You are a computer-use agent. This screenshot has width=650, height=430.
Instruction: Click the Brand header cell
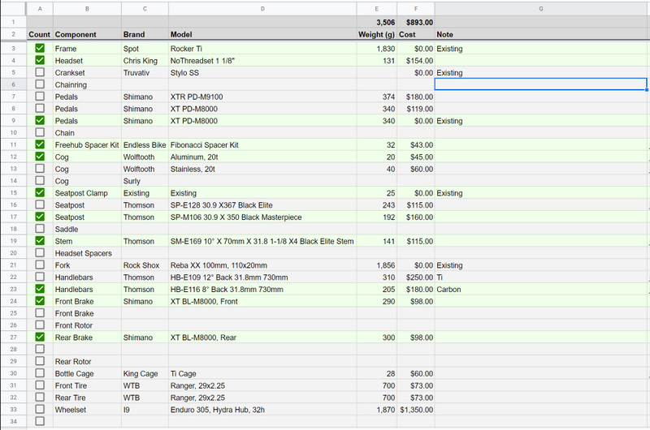[145, 34]
